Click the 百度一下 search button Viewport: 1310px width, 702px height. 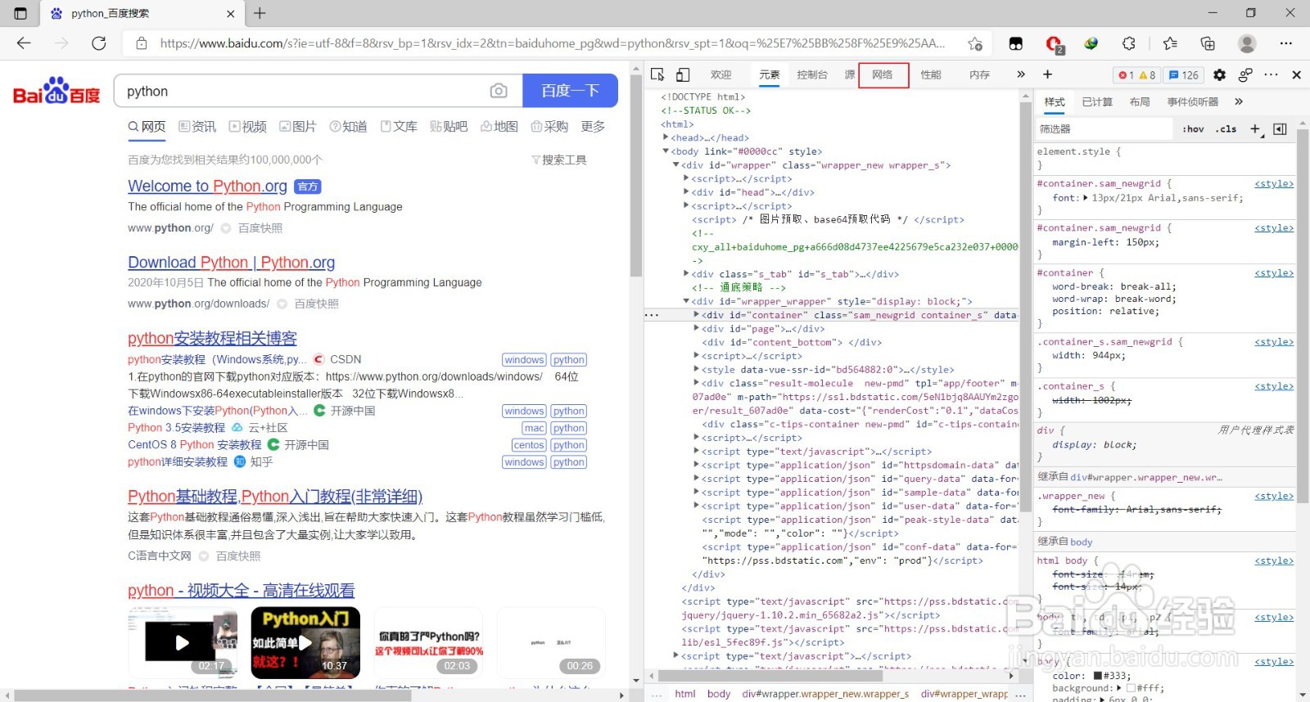point(570,91)
